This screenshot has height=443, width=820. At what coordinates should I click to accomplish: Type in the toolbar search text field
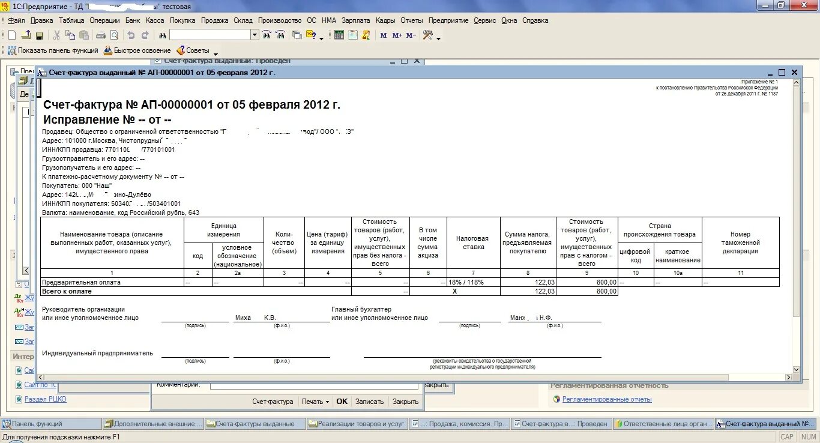pos(210,35)
